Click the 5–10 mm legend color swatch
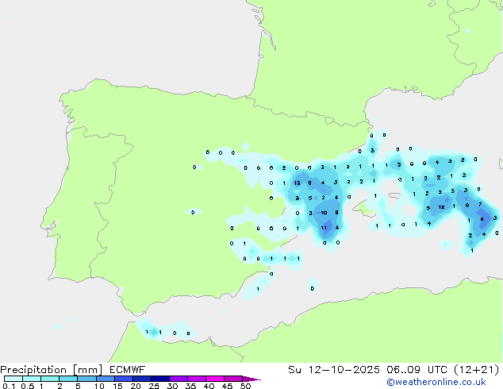Image resolution: width=503 pixels, height=389 pixels. [x=86, y=379]
